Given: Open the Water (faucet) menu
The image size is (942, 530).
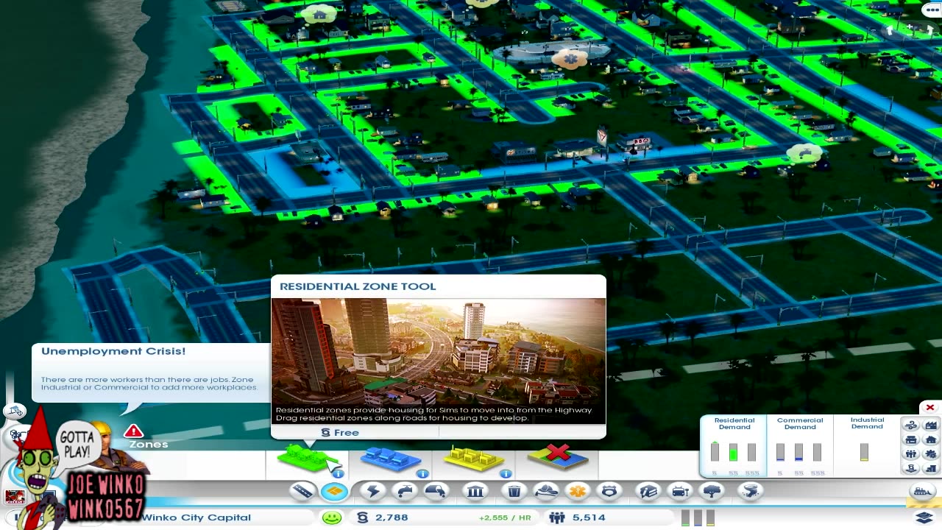Looking at the screenshot, I should (405, 491).
